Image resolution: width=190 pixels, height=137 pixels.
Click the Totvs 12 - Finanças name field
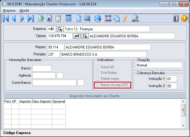coord(107,29)
